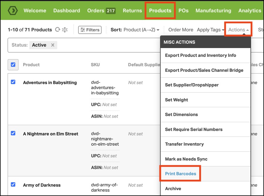
Task: Click the SKU column header
Action: 95,65
